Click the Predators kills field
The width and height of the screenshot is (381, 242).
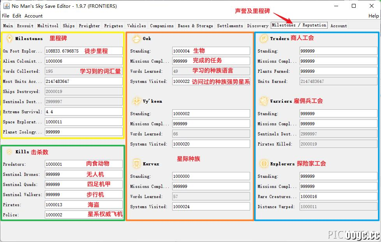point(84,164)
